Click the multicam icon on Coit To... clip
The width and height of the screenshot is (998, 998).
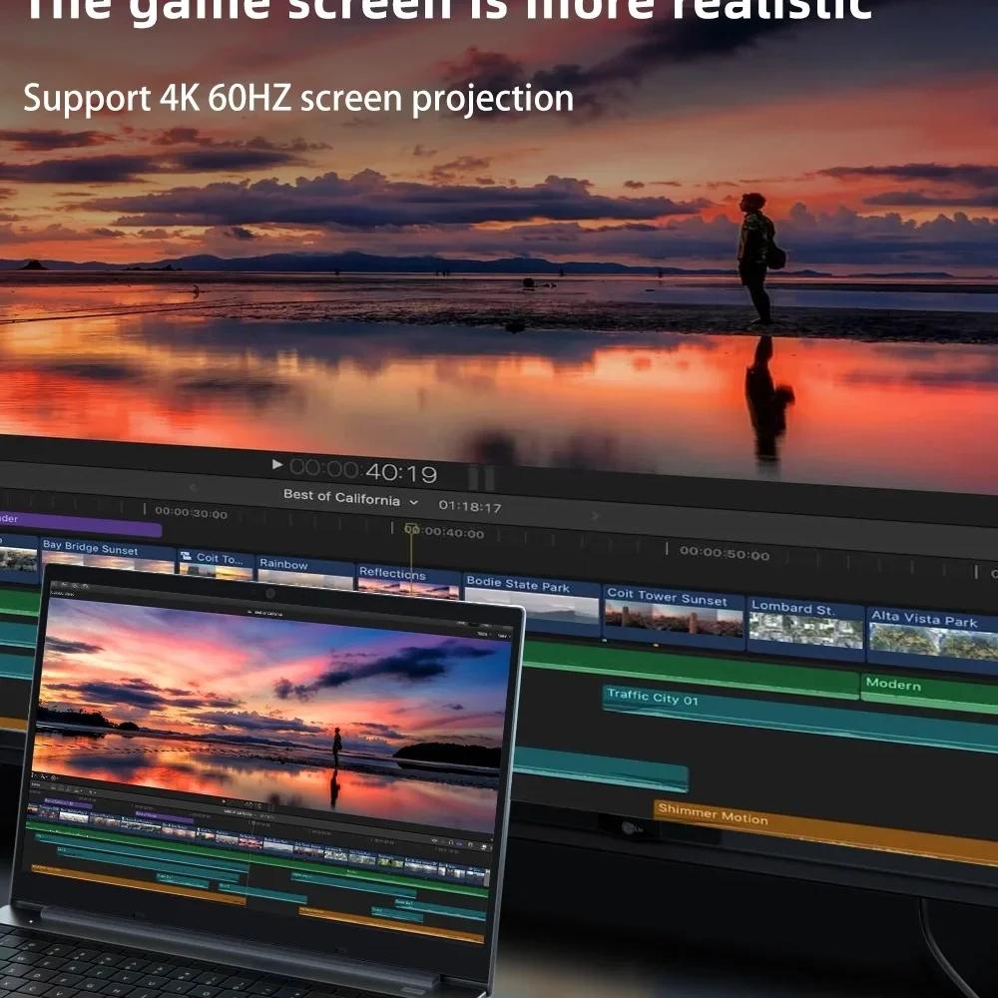(186, 556)
